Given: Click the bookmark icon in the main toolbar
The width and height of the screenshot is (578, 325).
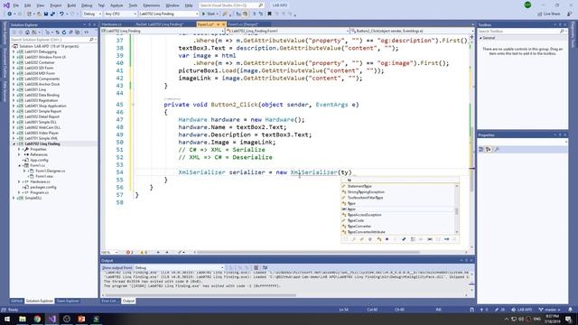Looking at the screenshot, I should [269, 14].
